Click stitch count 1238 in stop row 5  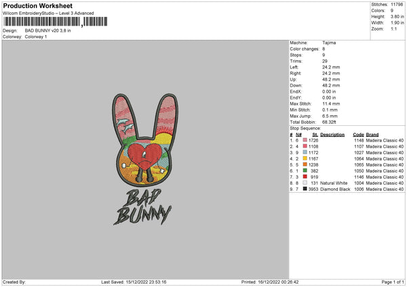click(x=313, y=164)
